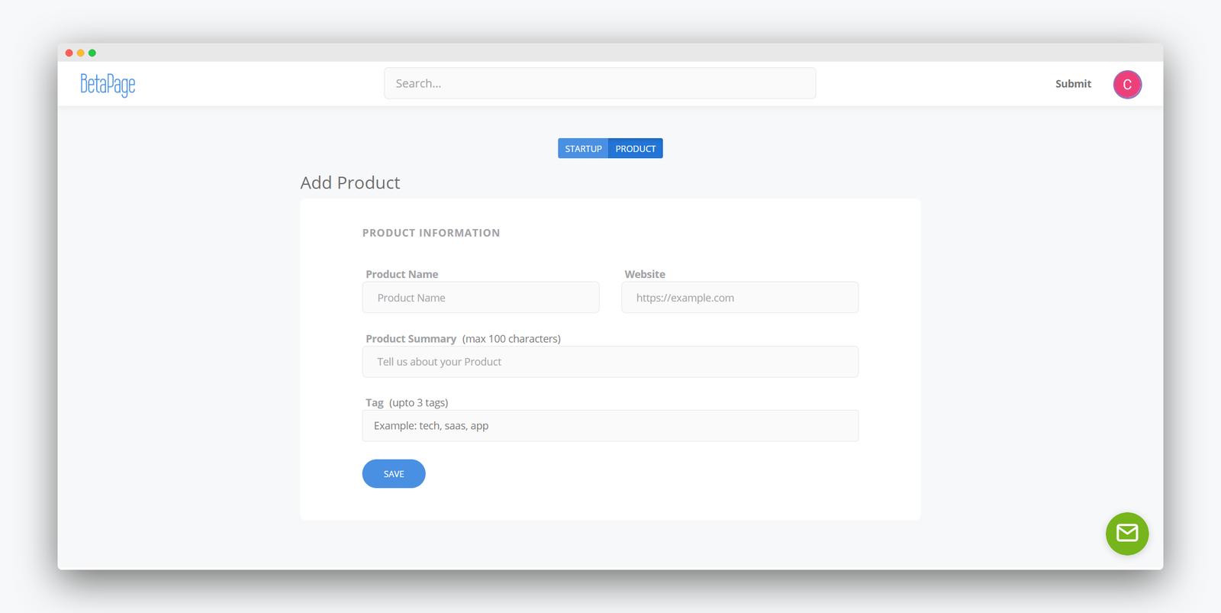
Task: Switch to the PRODUCT tab
Action: click(636, 149)
